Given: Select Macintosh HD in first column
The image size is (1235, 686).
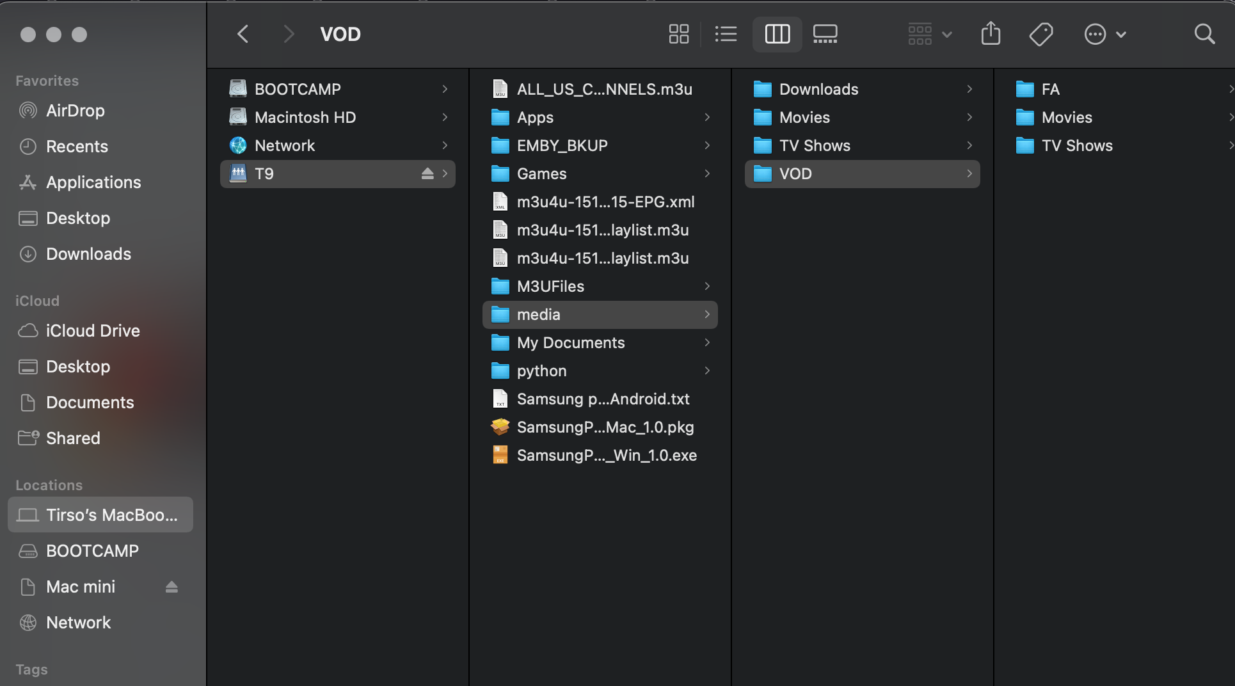Looking at the screenshot, I should pos(338,117).
